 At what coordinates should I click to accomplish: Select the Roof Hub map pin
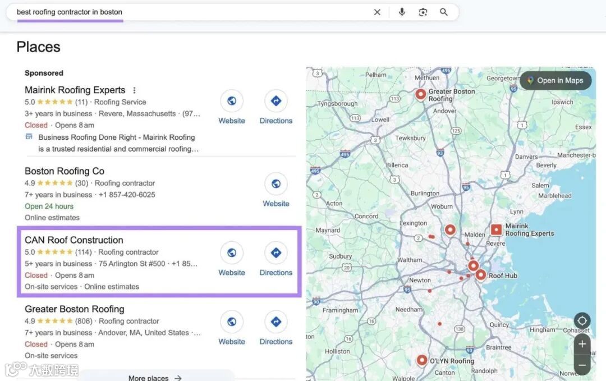480,275
